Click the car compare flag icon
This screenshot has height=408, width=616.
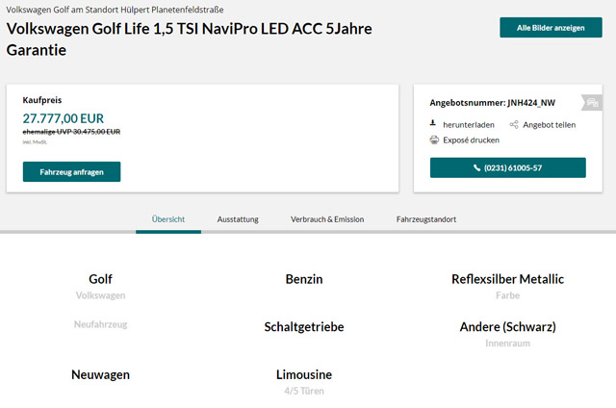pyautogui.click(x=592, y=103)
